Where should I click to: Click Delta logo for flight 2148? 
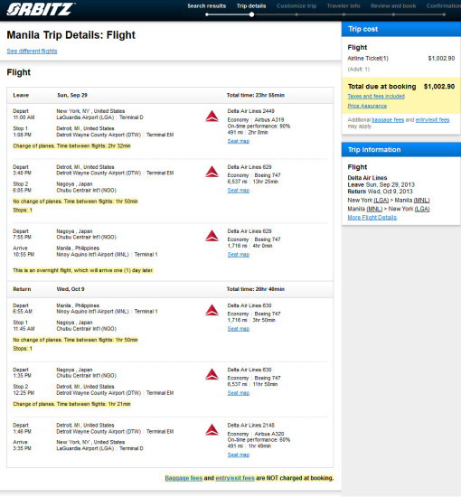coord(212,430)
